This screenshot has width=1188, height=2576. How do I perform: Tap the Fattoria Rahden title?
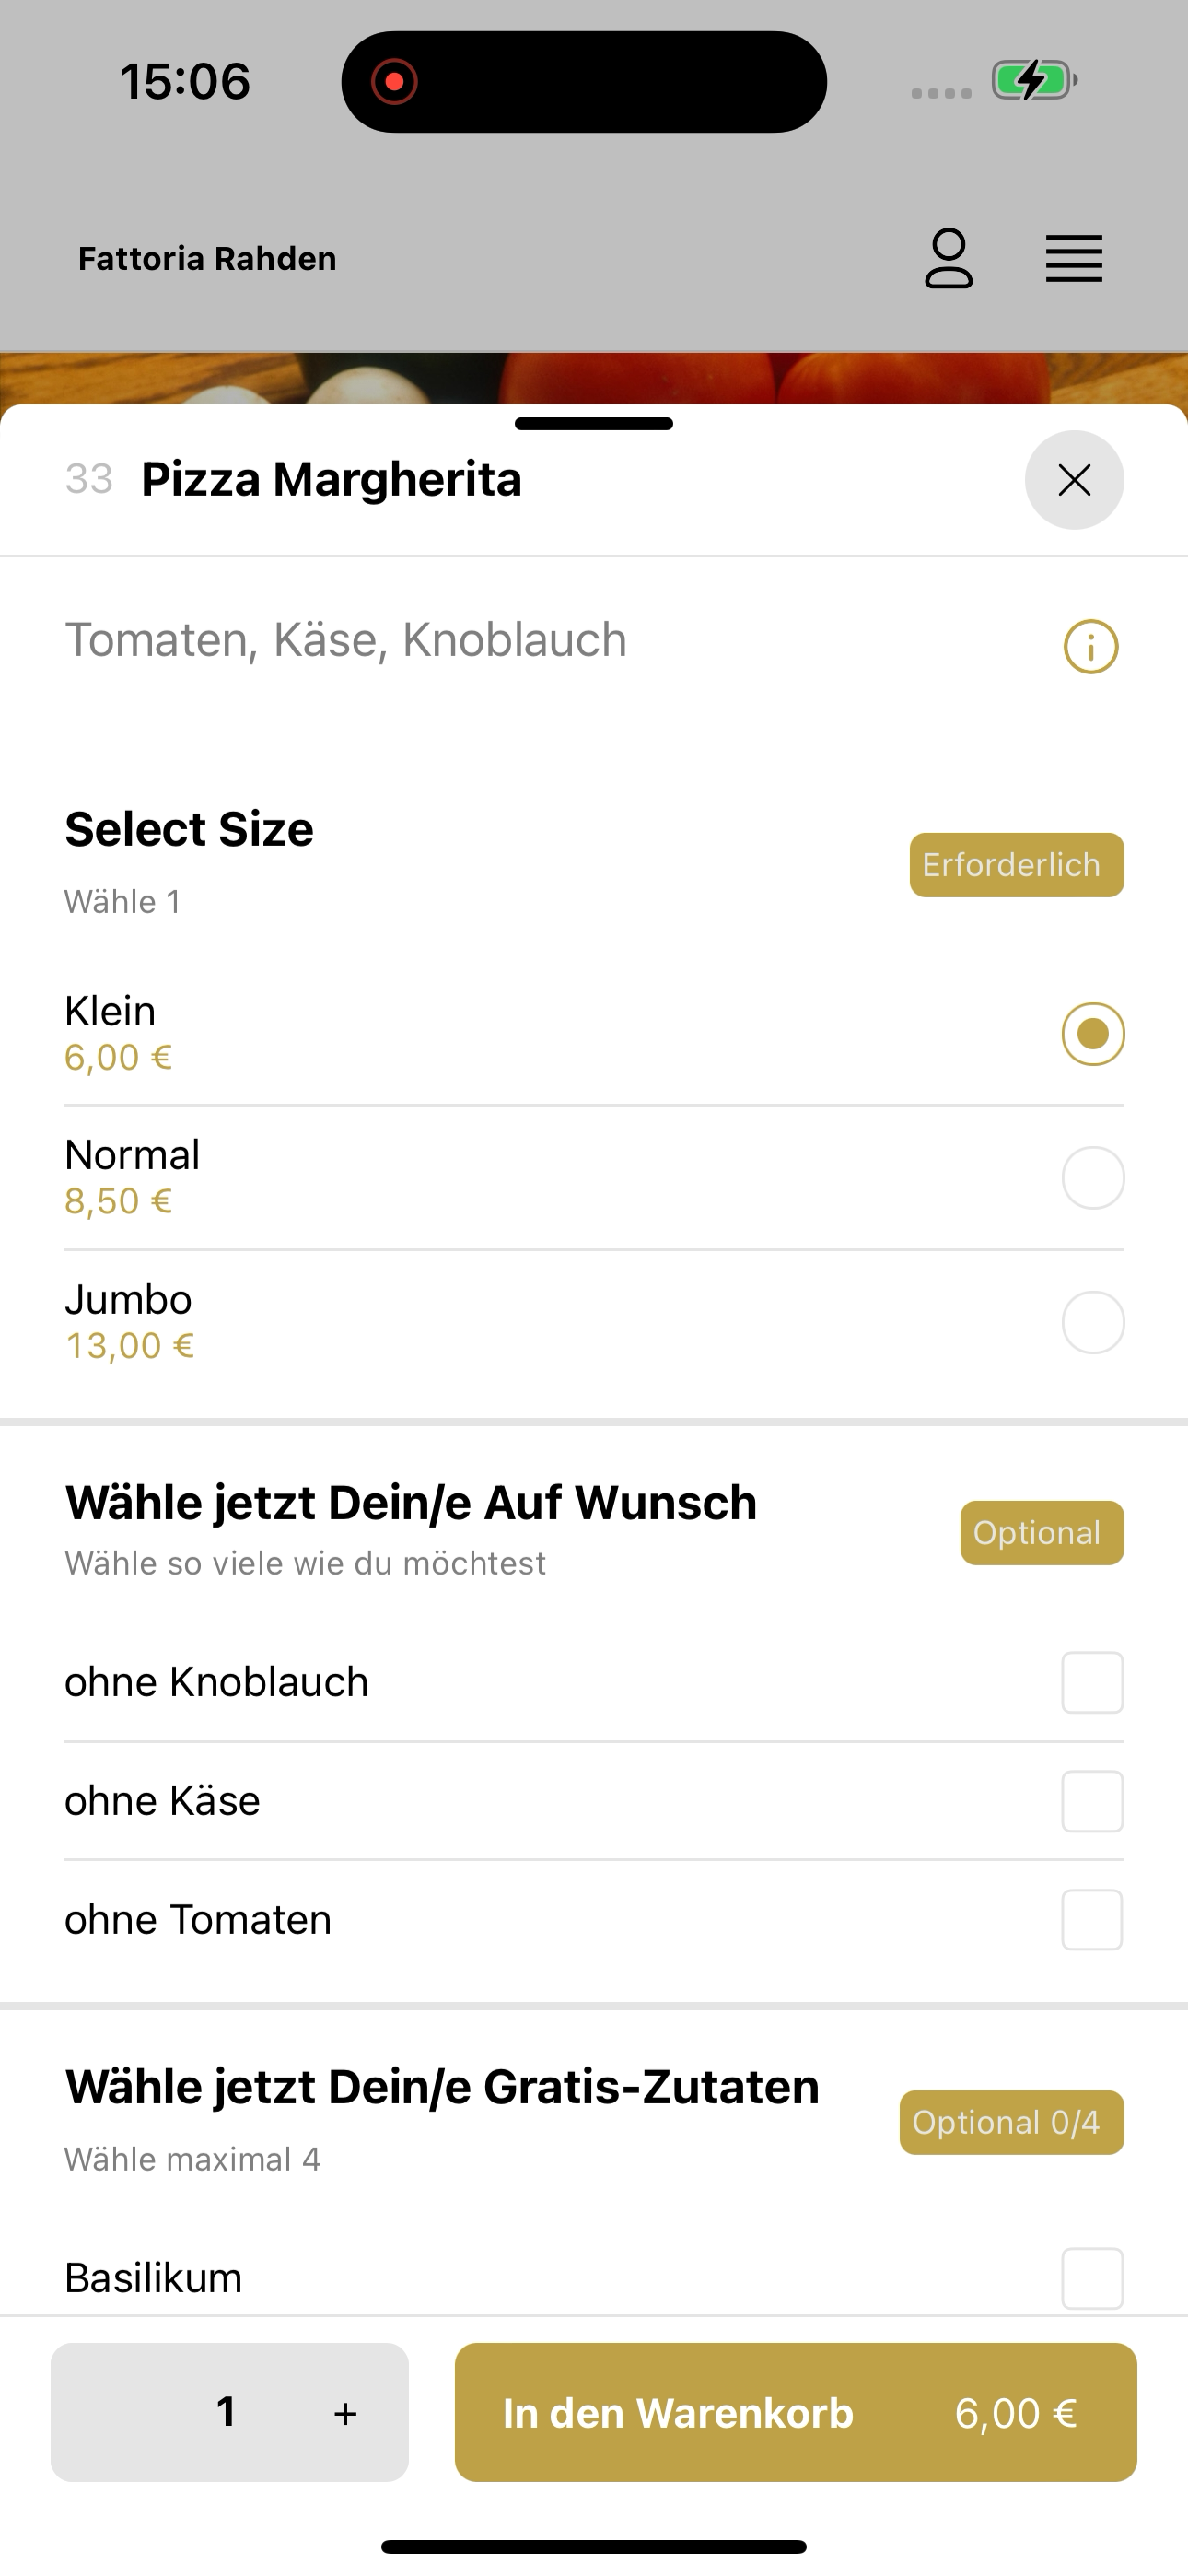tap(207, 259)
